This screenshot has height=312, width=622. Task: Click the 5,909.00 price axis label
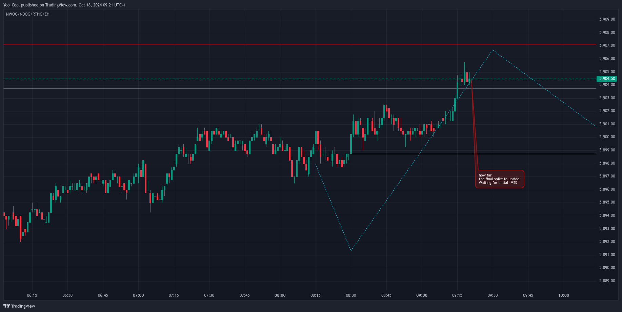pyautogui.click(x=607, y=19)
